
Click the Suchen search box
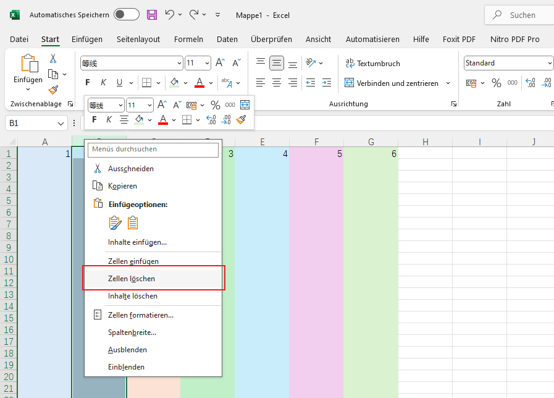pyautogui.click(x=519, y=15)
